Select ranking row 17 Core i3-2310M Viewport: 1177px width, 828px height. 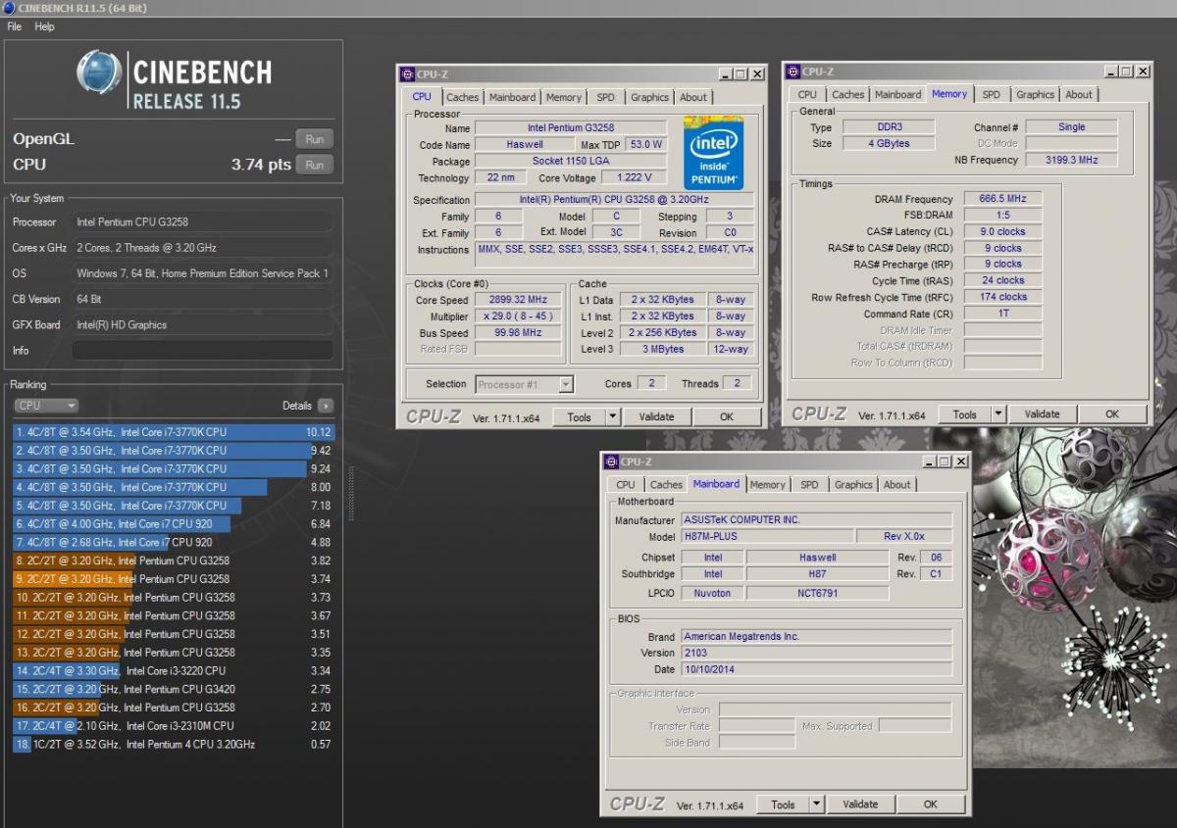tap(174, 726)
